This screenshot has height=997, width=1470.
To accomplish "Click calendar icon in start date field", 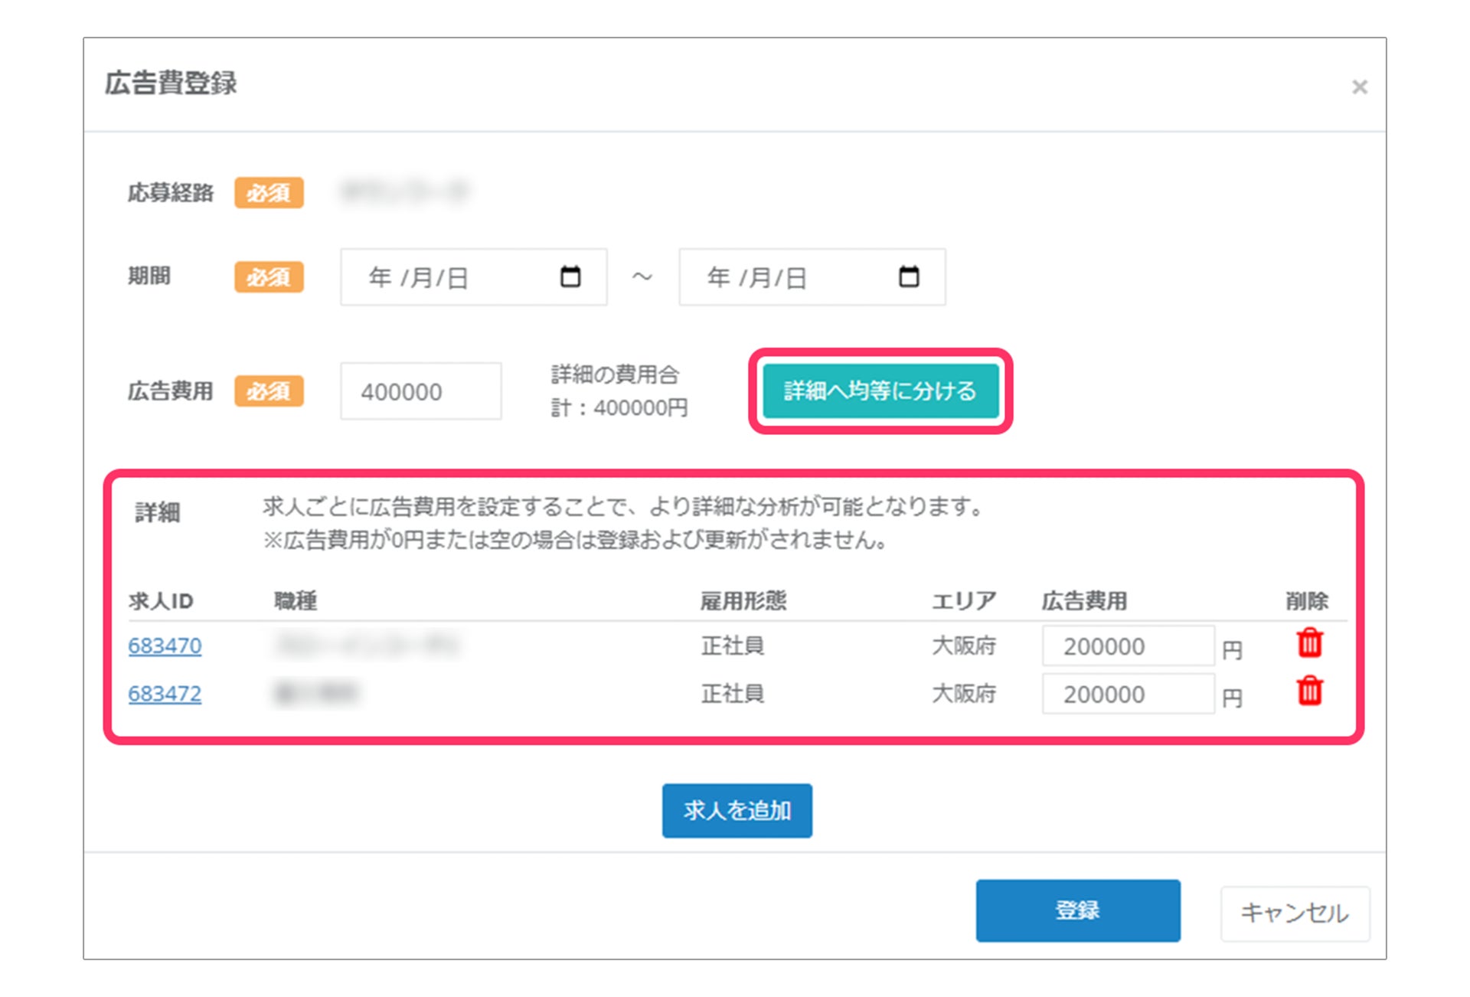I will [570, 276].
